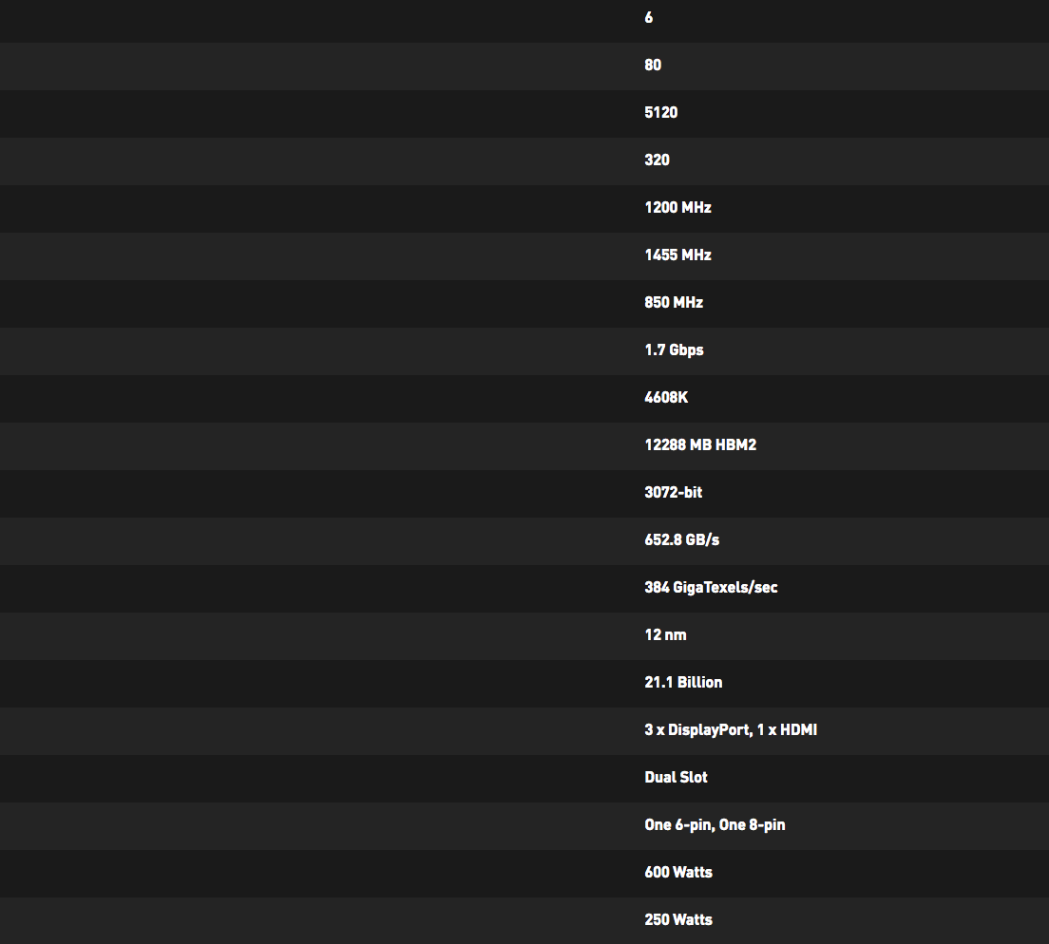Click the "384 GigaTexels/sec" value

(711, 588)
